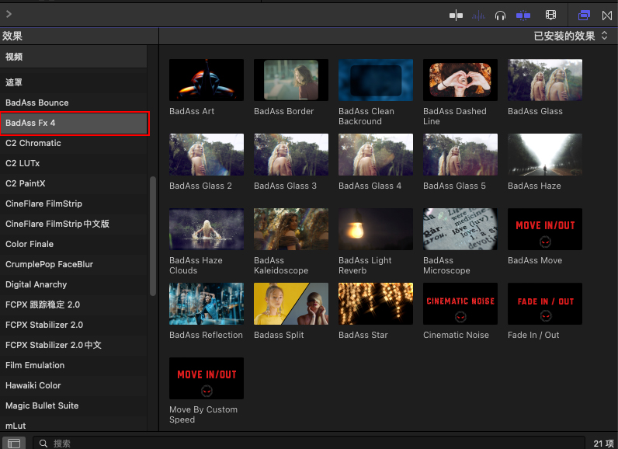This screenshot has width=618, height=449.
Task: Select the BadAss Glass effect thumbnail
Action: tap(545, 80)
